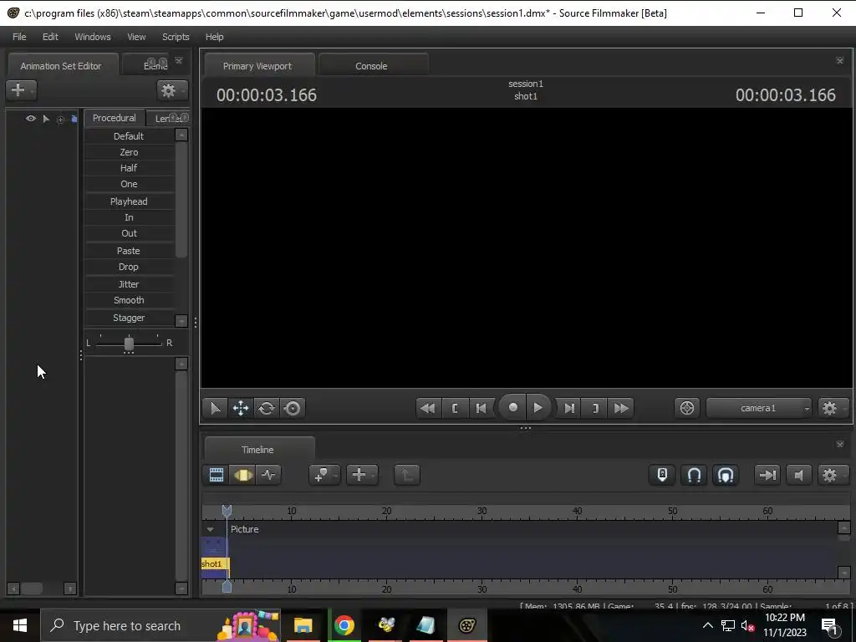Open Animation Set Editor gear menu
This screenshot has width=856, height=642.
coord(171,90)
